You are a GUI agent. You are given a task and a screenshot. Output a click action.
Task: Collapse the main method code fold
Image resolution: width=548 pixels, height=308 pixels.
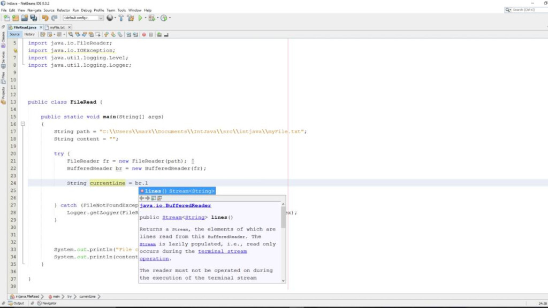pyautogui.click(x=22, y=124)
